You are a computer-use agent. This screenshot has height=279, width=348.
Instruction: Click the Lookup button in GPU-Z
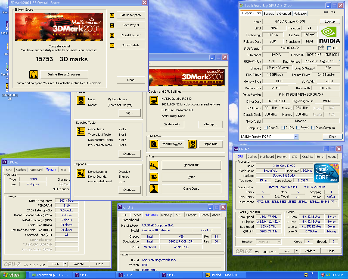click(330, 22)
